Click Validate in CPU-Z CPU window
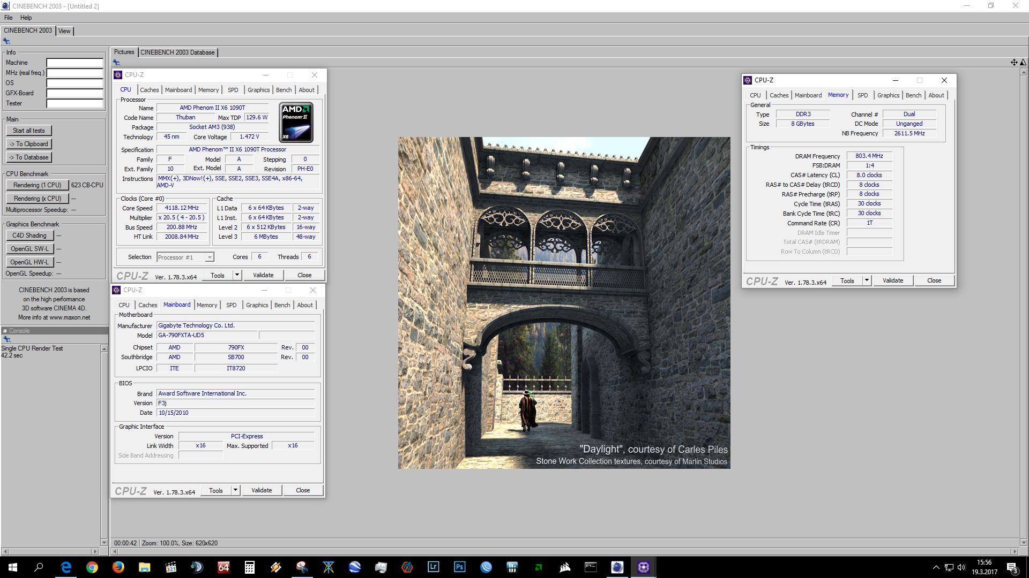 pos(263,275)
